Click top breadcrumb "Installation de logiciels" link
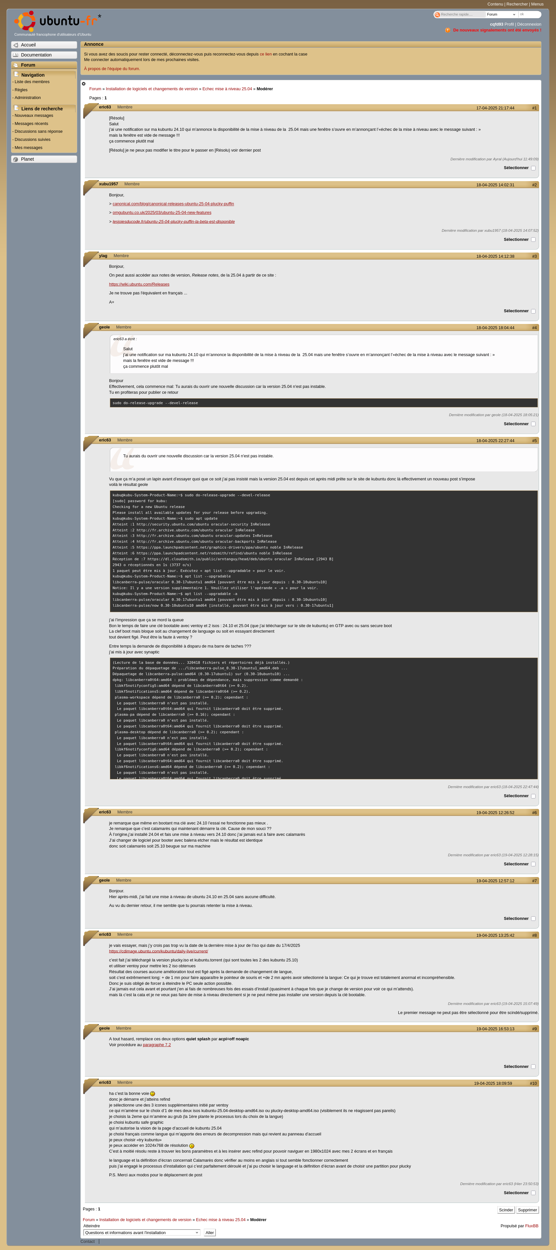 point(152,89)
